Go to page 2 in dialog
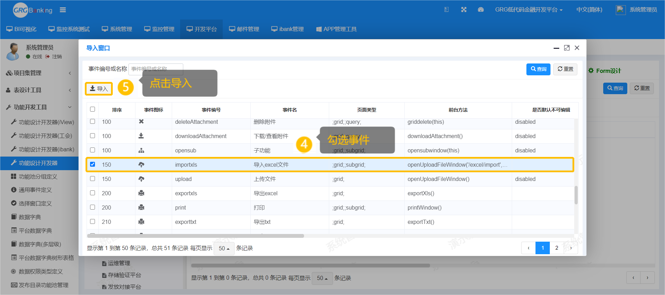 tap(557, 248)
